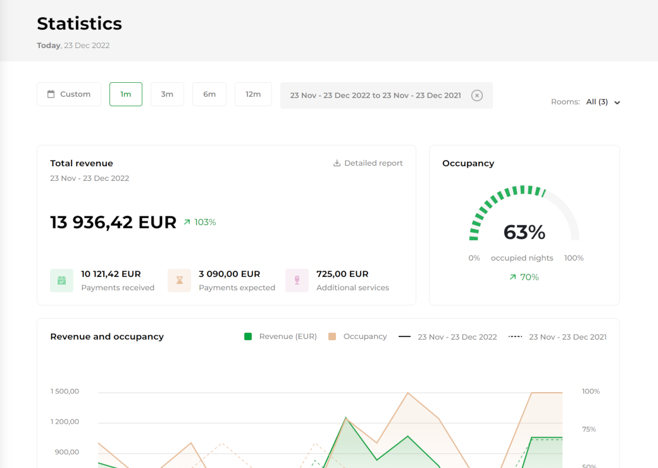658x468 pixels.
Task: Click the 725,00 EUR amount
Action: pos(342,274)
